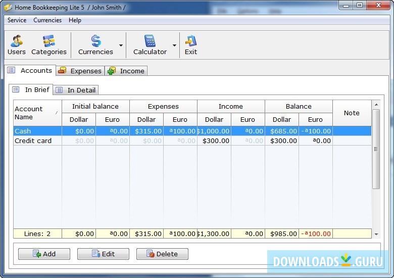Viewport: 394px width, 278px height.
Task: Click the Delete button's icon
Action: tap(151, 254)
